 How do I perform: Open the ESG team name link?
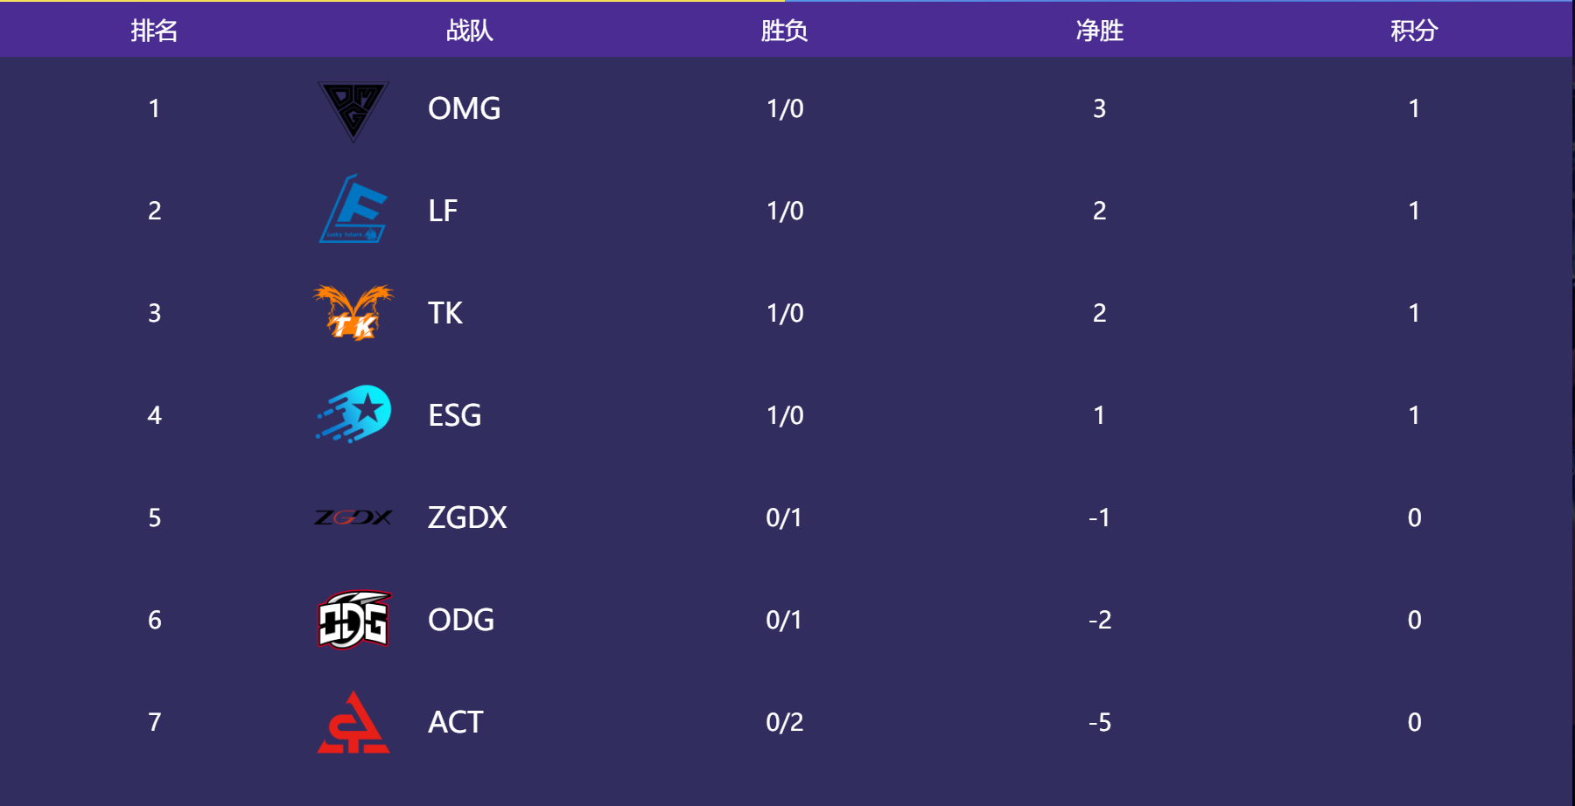click(x=455, y=415)
